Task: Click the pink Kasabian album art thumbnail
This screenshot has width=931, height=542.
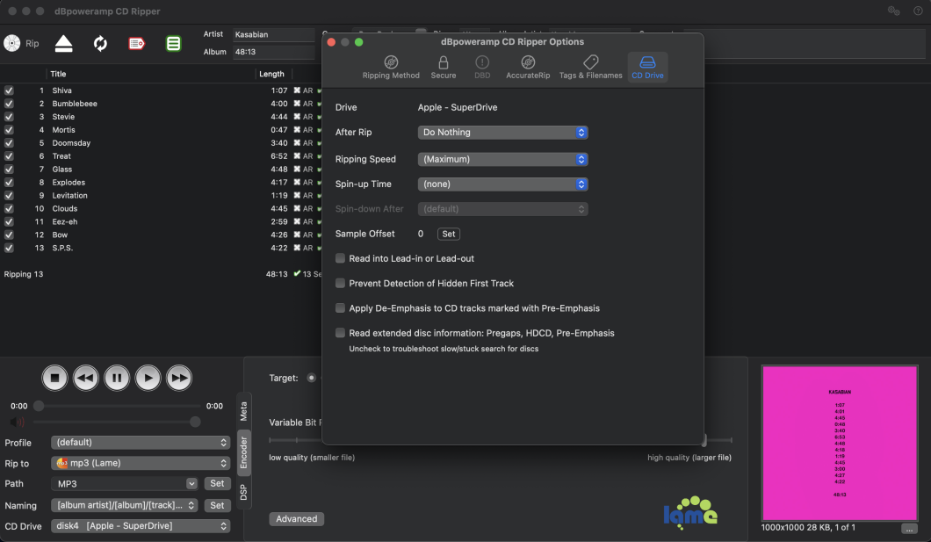Action: pyautogui.click(x=839, y=442)
